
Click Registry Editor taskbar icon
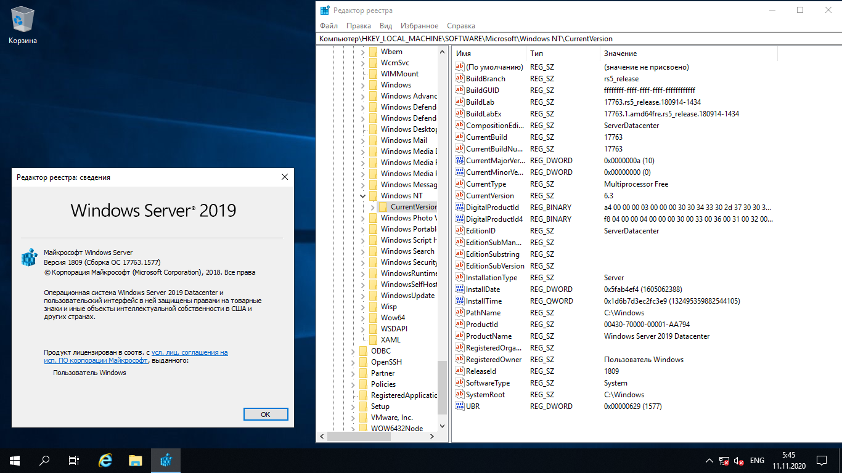166,460
